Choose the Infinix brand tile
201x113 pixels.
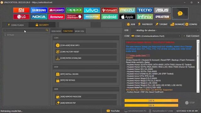point(145,17)
